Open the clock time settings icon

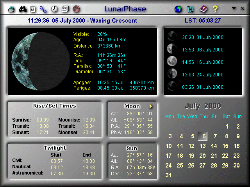54,9
